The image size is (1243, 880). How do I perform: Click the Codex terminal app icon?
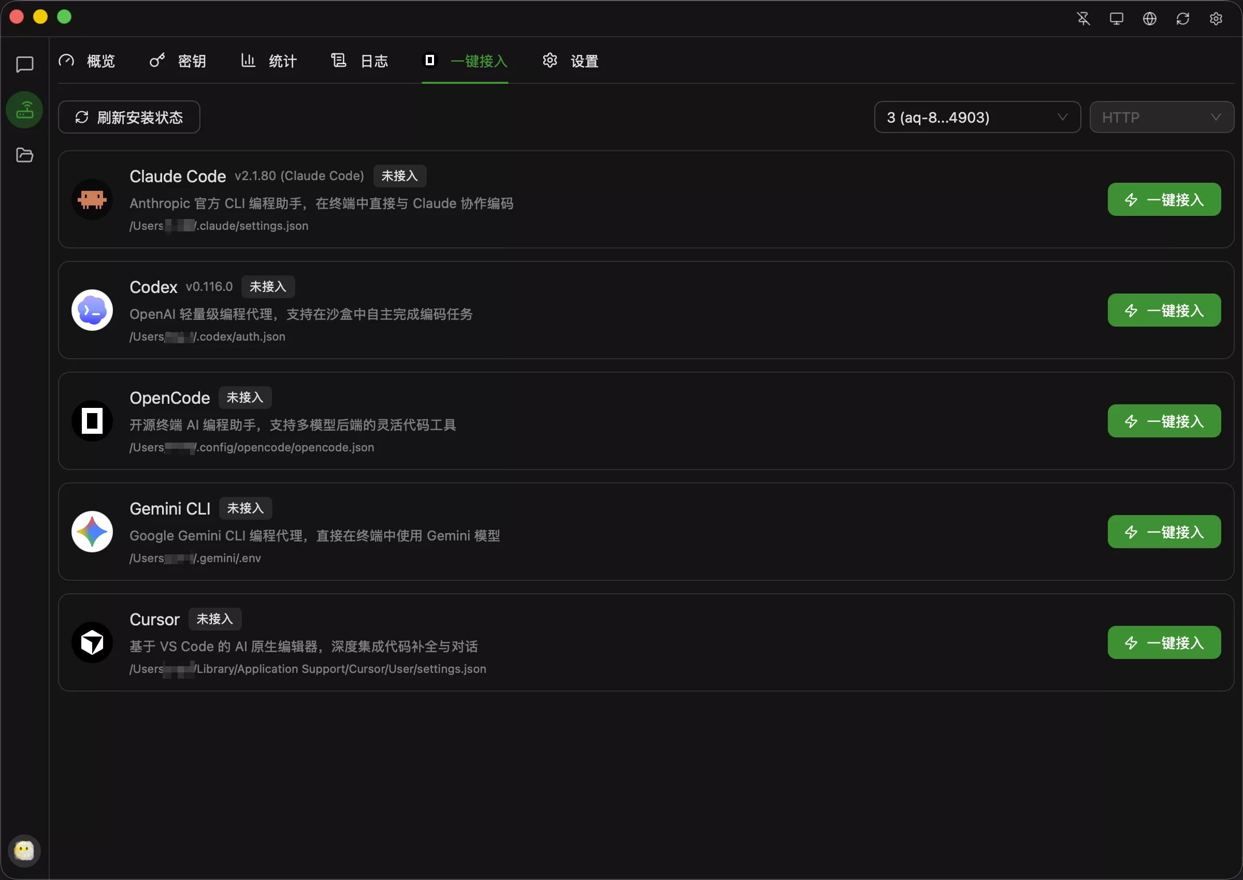92,310
